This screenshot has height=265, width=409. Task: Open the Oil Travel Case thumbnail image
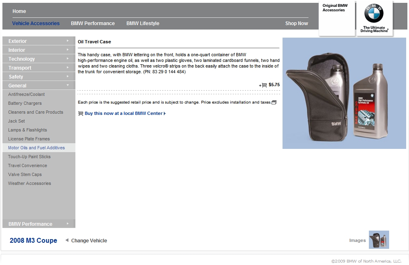[379, 240]
